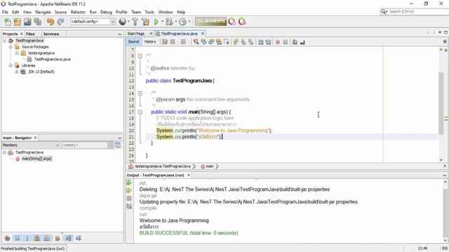The width and height of the screenshot is (449, 252).
Task: Click the Comment icon in editor toolbar
Action: pos(295,42)
